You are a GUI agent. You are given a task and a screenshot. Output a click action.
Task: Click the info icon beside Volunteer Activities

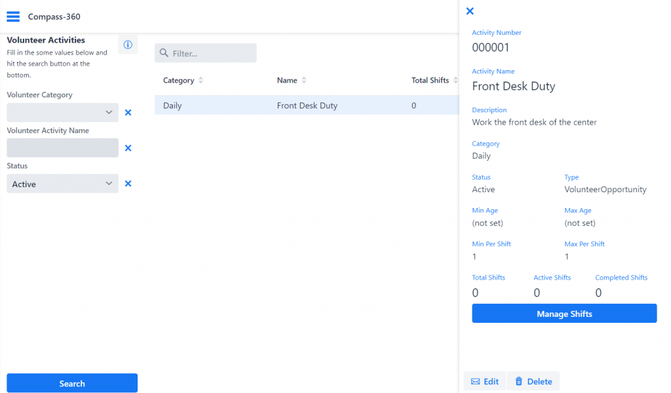(x=128, y=45)
